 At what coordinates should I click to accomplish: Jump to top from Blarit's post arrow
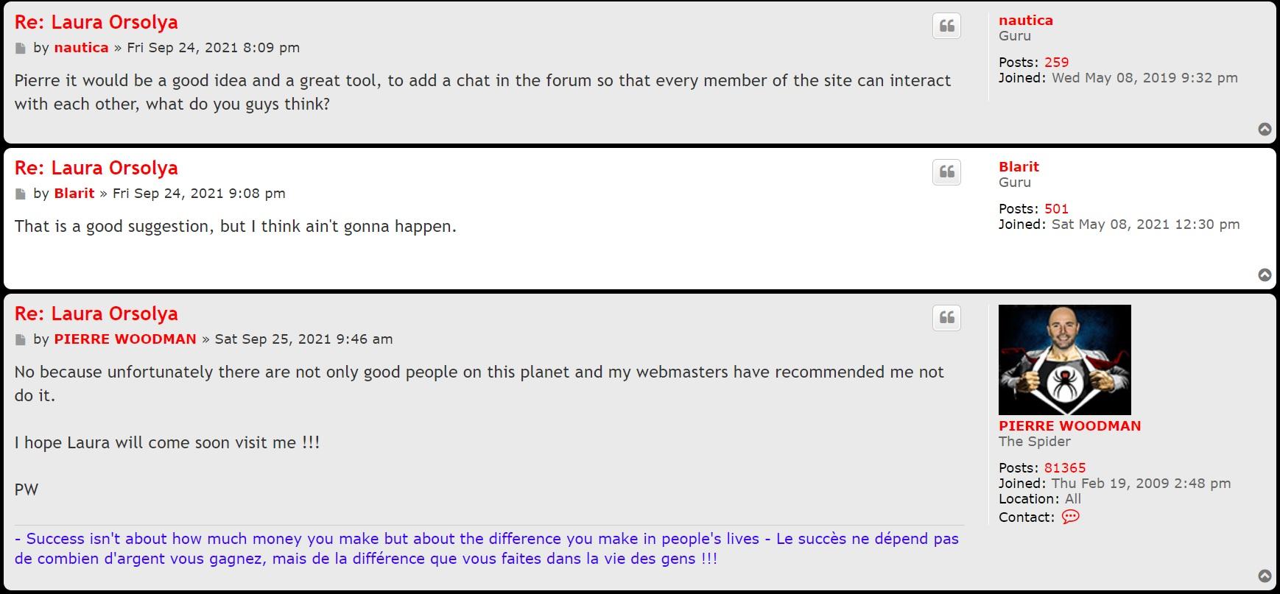tap(1265, 275)
